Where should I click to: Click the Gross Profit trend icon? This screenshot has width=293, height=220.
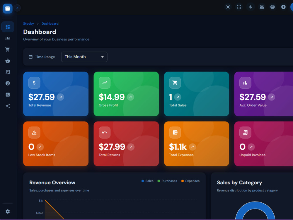point(105,83)
